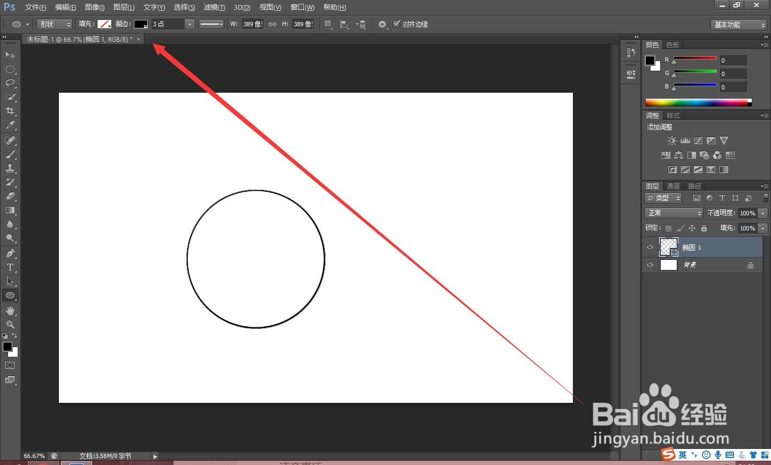Open the stroke color swatch in options bar
The height and width of the screenshot is (465, 771).
(141, 24)
